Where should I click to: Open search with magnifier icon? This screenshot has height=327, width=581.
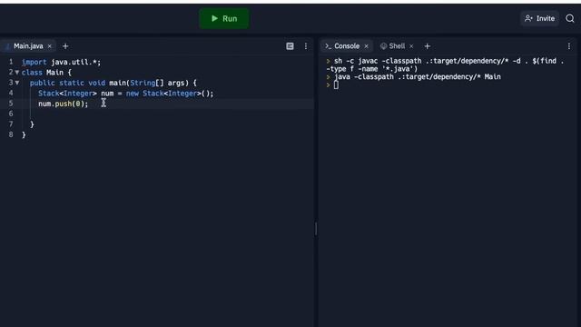pos(570,18)
